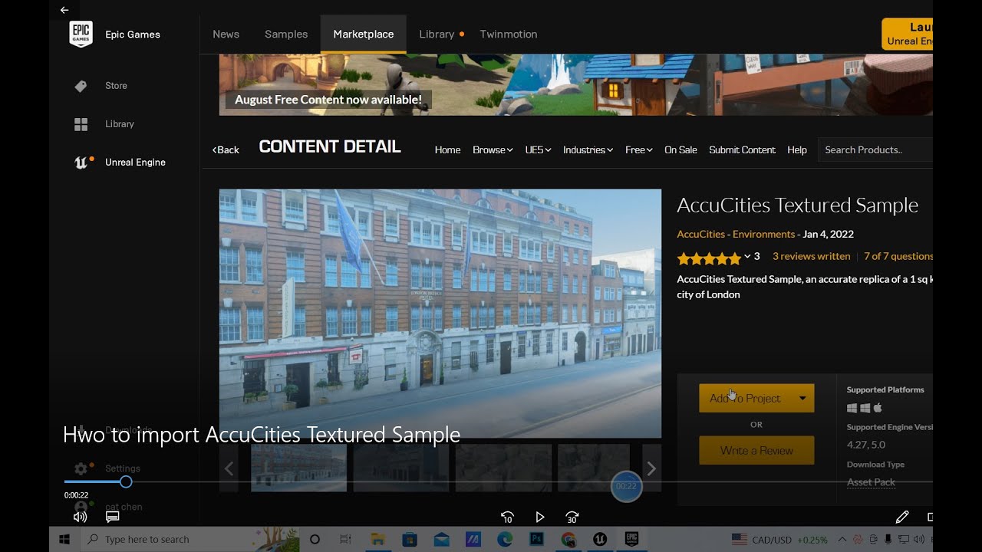Click the Write a Review button
This screenshot has height=552, width=982.
[x=756, y=451]
